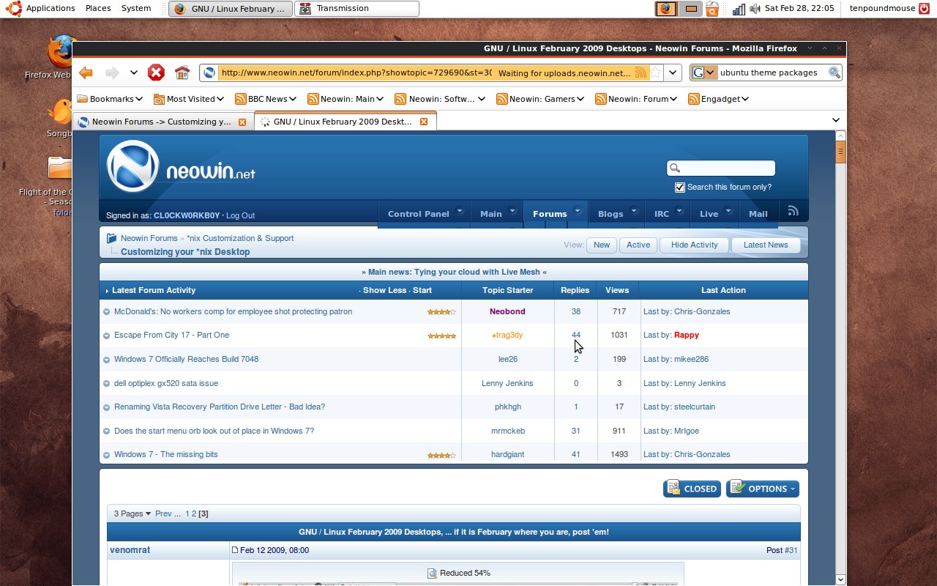Click Hide Activity view button
Viewport: 937px width, 586px height.
pyautogui.click(x=694, y=245)
